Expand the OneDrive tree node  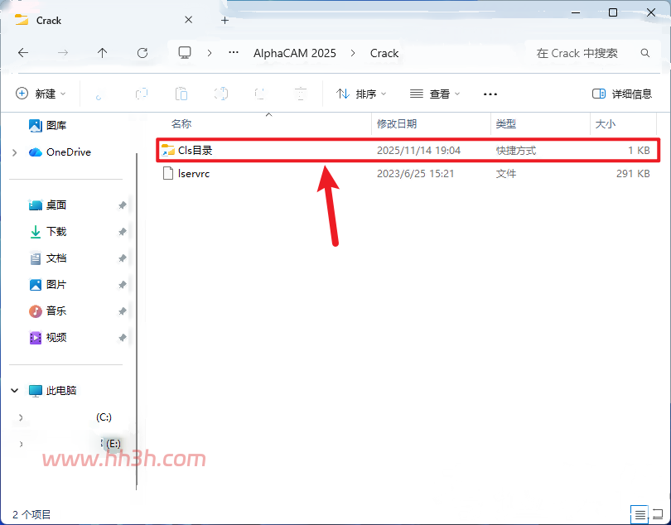click(x=15, y=152)
